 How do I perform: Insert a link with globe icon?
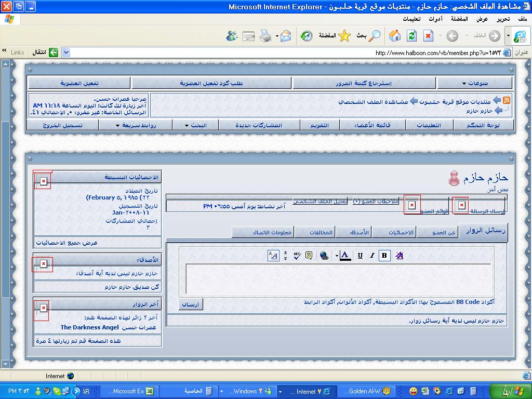324,256
